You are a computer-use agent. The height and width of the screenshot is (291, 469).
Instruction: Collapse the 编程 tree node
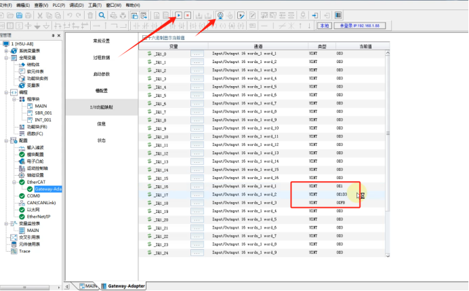pyautogui.click(x=6, y=92)
